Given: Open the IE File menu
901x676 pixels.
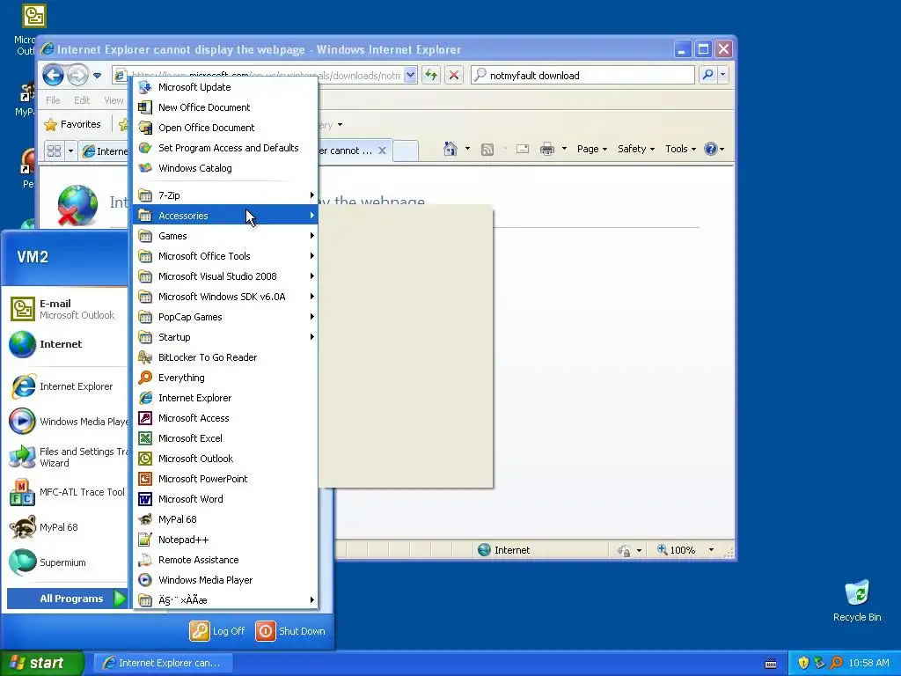Looking at the screenshot, I should [53, 100].
